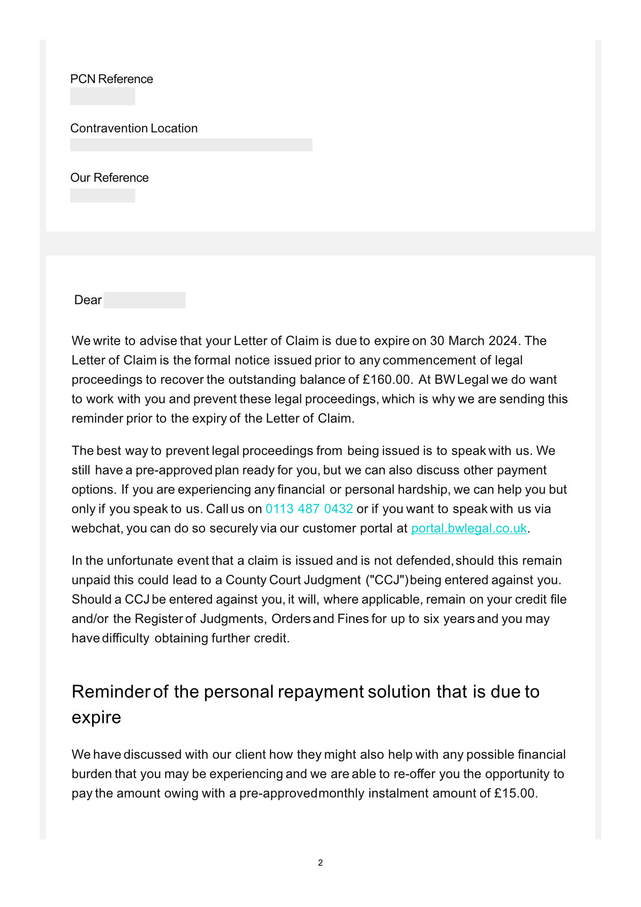Click the paragraph starting In the unfortunate event
Viewport: 641px width, 907px height.
pos(320,599)
